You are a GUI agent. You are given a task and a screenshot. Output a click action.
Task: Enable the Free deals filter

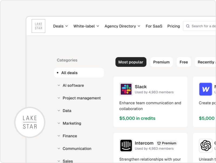(184, 62)
